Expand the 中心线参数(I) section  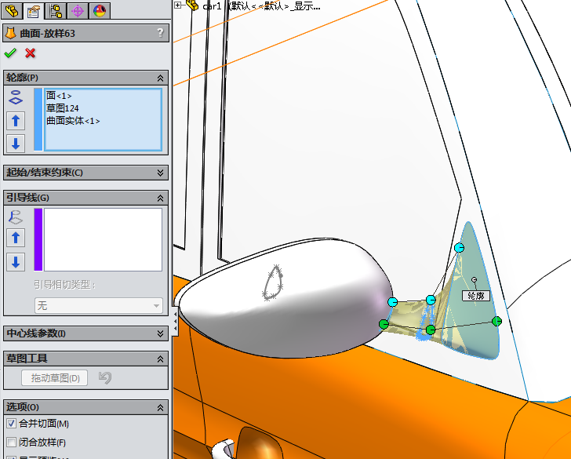pyautogui.click(x=160, y=333)
